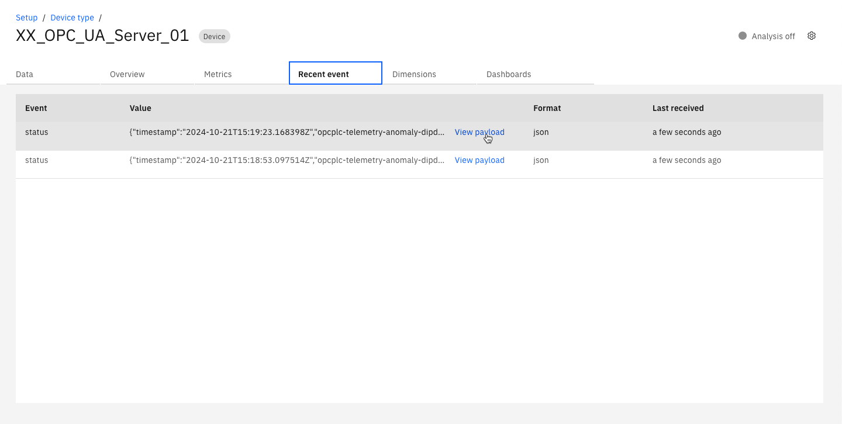Go to Setup breadcrumb link
This screenshot has width=842, height=424.
click(27, 18)
